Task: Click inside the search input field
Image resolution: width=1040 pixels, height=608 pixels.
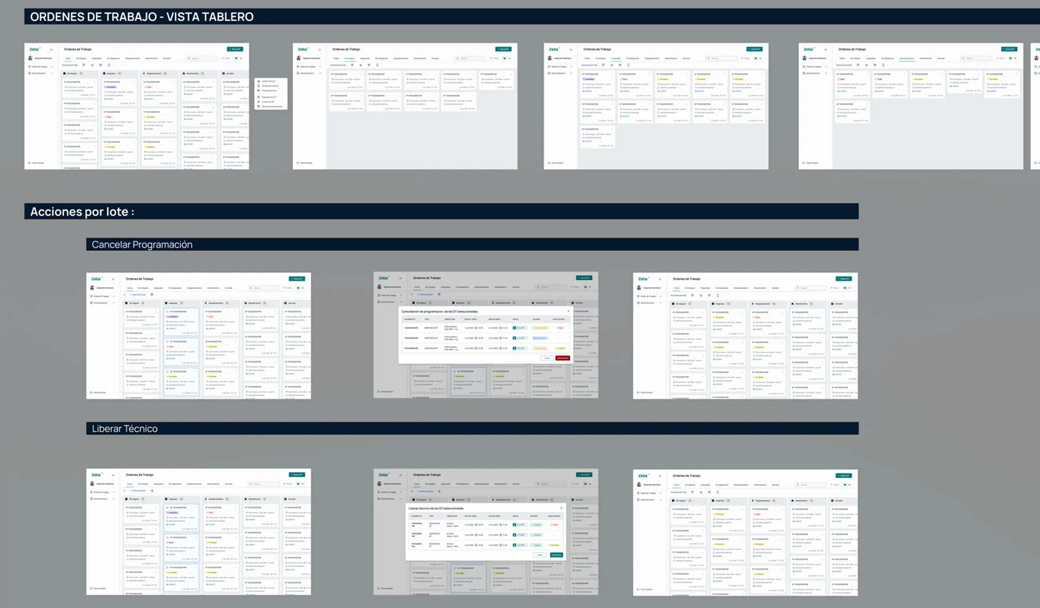Action: tap(202, 58)
